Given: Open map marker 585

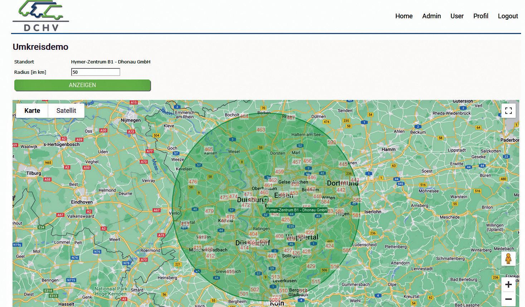Looking at the screenshot, I should pyautogui.click(x=347, y=250).
